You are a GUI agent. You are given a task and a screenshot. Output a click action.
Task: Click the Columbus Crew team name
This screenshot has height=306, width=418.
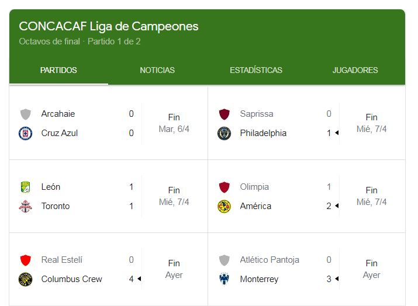pyautogui.click(x=71, y=279)
